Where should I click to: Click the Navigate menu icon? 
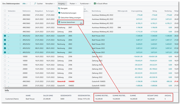59,8
